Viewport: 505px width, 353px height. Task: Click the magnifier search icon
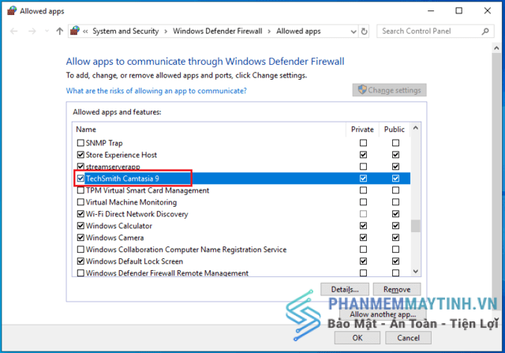485,32
